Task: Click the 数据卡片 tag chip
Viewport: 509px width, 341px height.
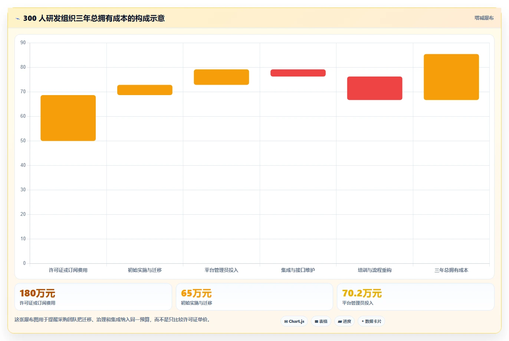Action: 371,321
